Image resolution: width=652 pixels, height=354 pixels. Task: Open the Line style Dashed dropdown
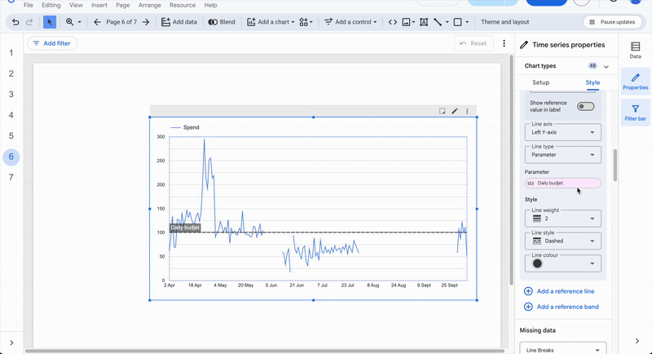(x=562, y=241)
